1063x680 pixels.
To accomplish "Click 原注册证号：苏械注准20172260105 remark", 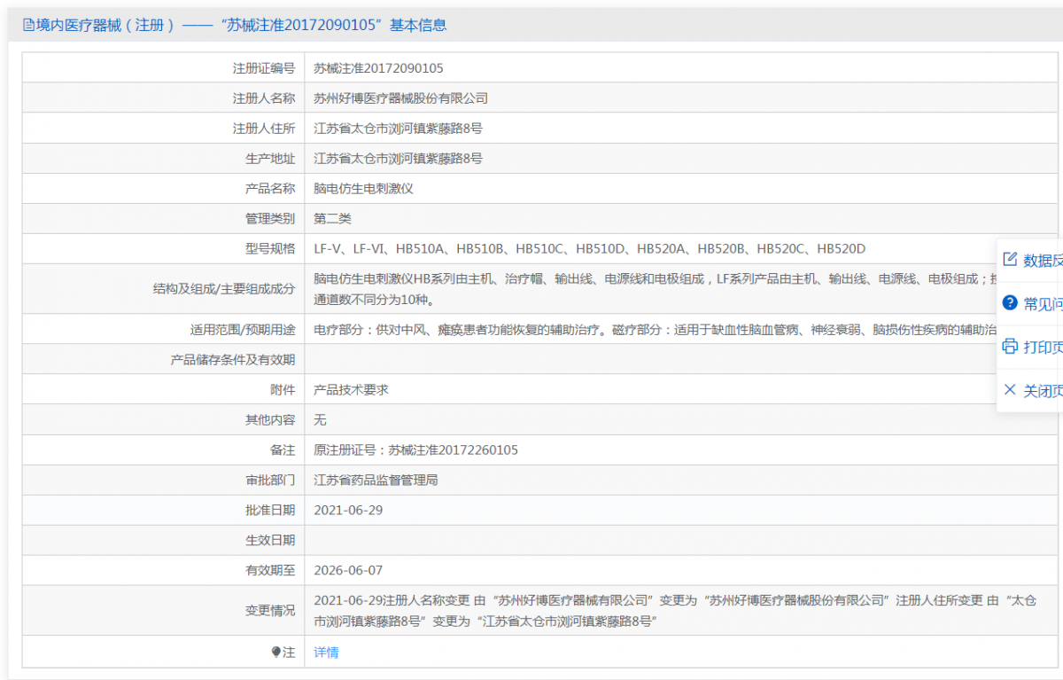I will 416,450.
